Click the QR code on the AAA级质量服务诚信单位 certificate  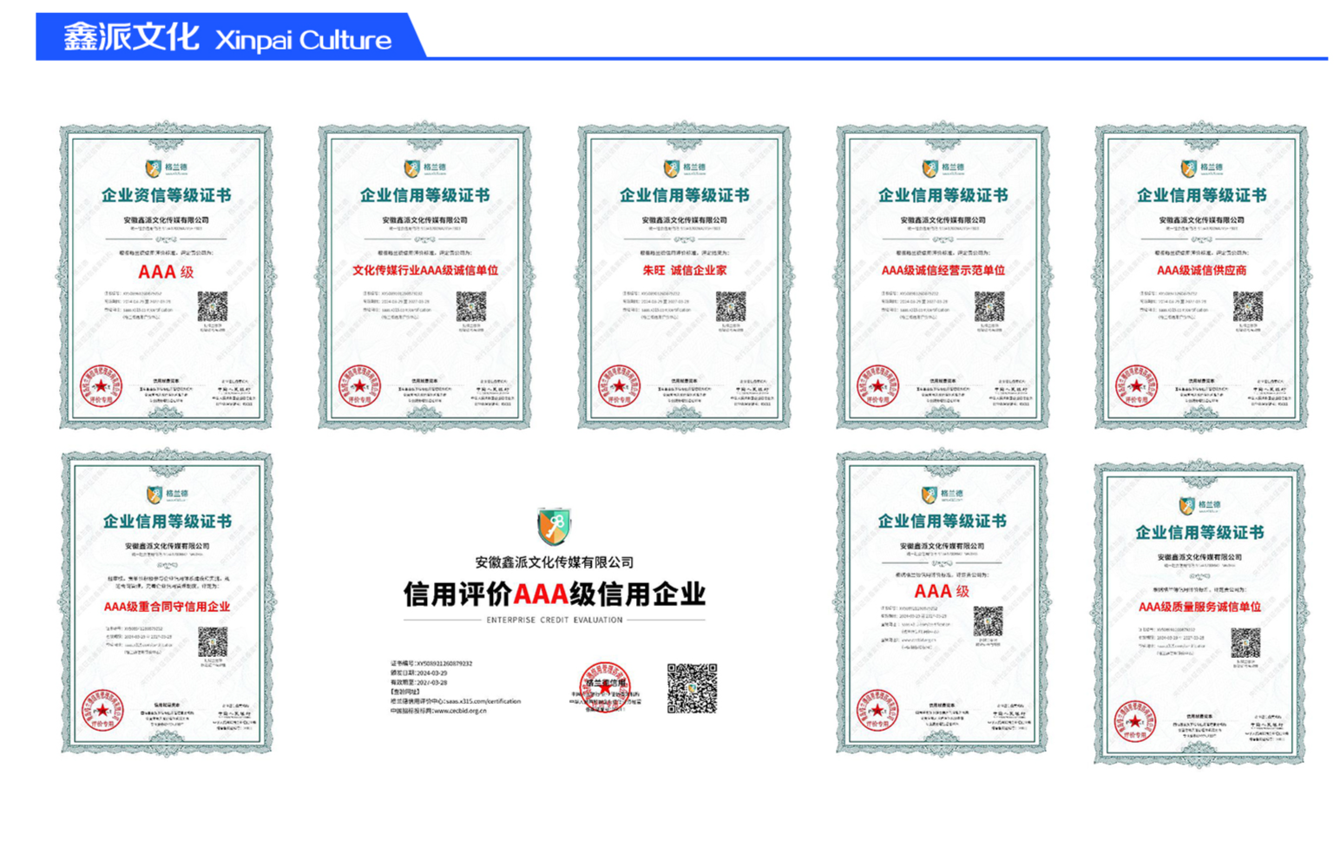click(1245, 642)
